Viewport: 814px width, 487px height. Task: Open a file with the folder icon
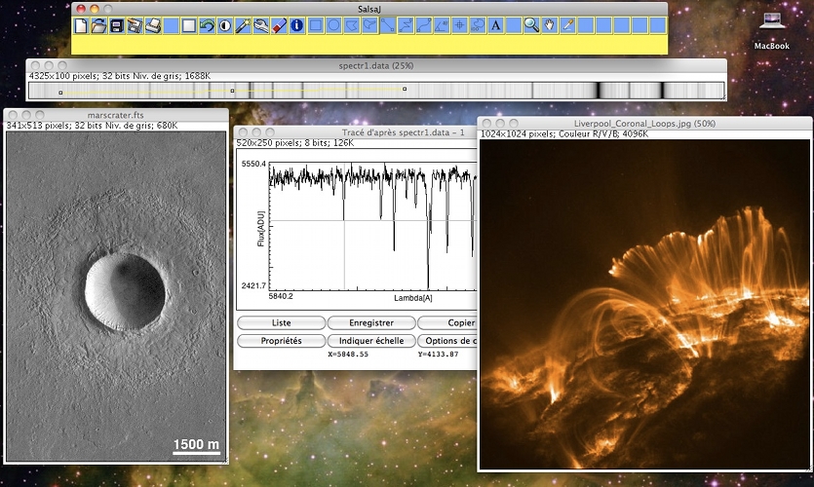(x=98, y=26)
